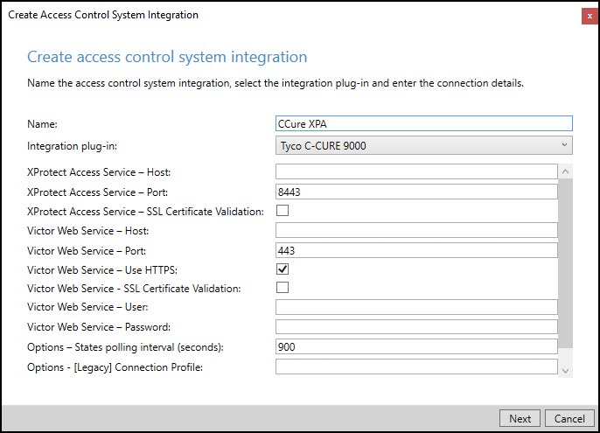The image size is (600, 433).
Task: Select the XProtect Access Service Port field
Action: [416, 192]
